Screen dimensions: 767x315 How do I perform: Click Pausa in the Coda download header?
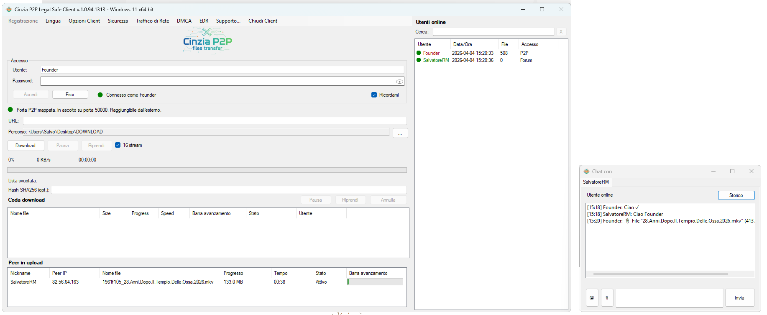[x=316, y=200]
